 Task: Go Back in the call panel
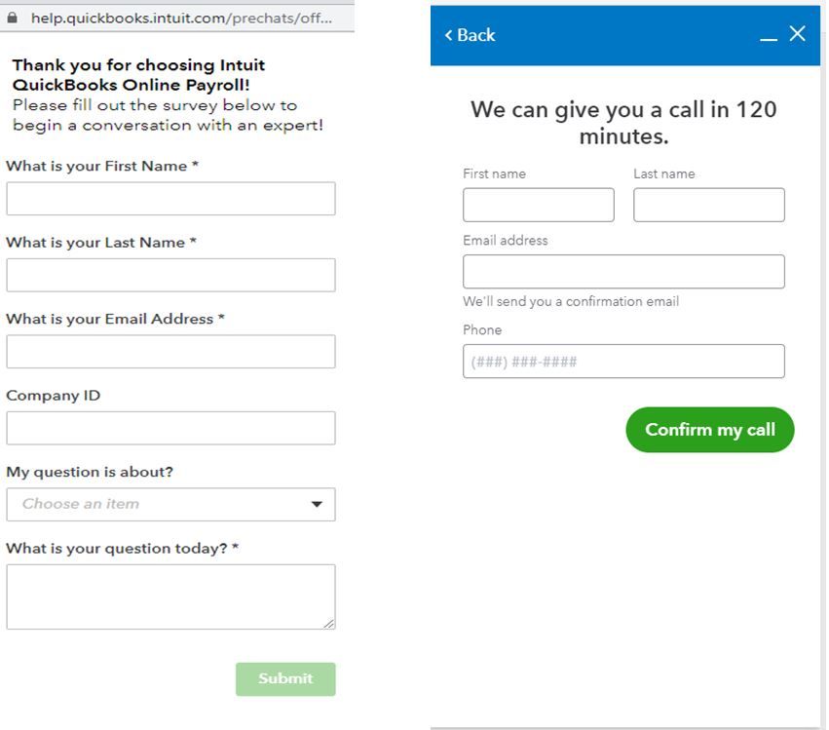470,35
